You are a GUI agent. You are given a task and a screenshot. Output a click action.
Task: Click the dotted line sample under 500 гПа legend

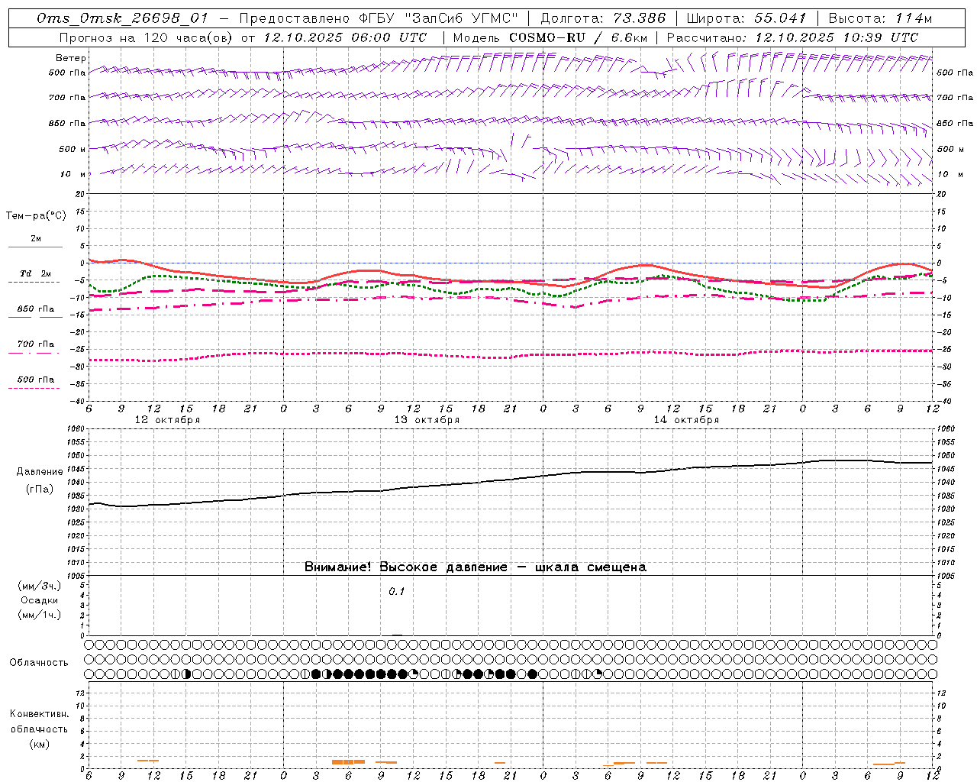coord(34,388)
